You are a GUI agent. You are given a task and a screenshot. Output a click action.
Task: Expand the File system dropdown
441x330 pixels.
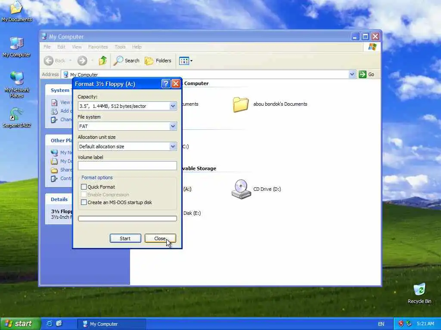(x=173, y=126)
